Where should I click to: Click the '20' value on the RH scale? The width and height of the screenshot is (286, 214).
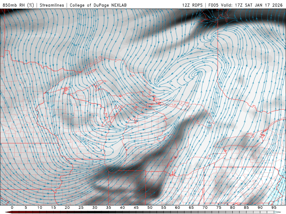click(x=67, y=208)
